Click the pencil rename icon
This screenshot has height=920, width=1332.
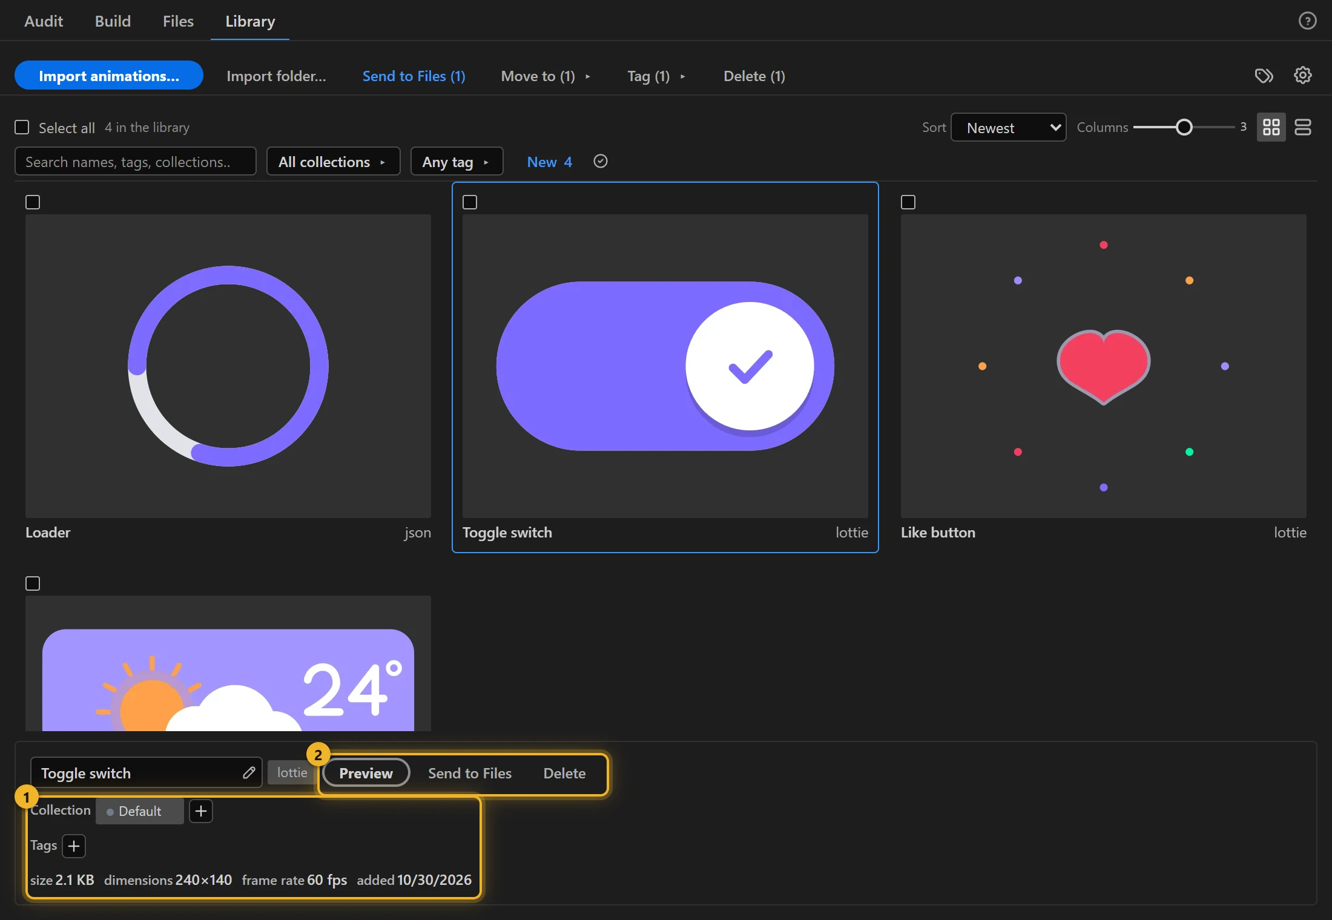point(249,772)
